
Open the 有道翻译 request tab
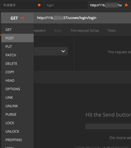click(x=22, y=5)
